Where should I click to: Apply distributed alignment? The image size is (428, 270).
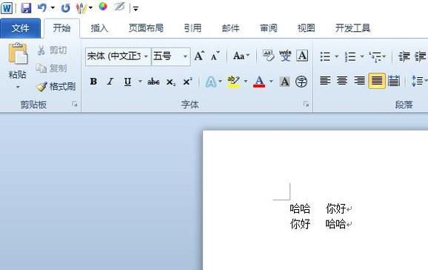(394, 81)
